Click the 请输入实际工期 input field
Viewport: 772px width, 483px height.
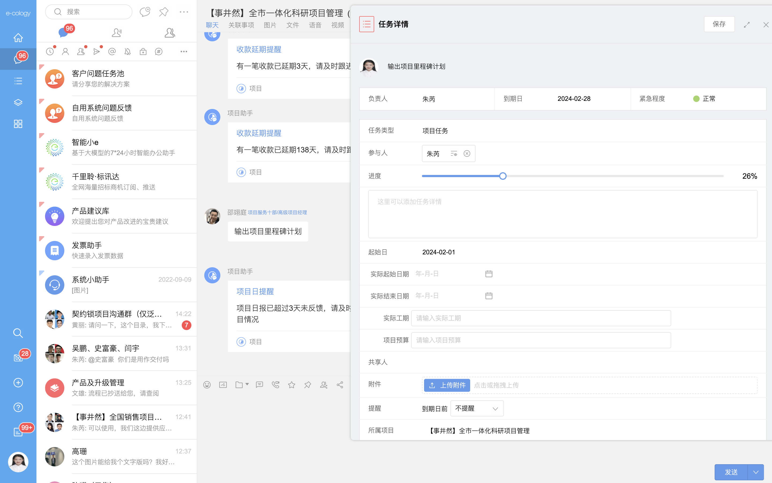point(541,318)
